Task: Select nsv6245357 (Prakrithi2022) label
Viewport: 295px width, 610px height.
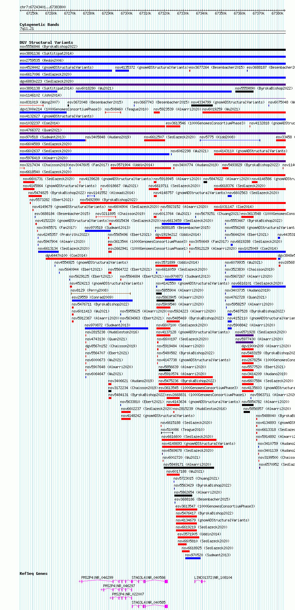Action: click(x=63, y=235)
